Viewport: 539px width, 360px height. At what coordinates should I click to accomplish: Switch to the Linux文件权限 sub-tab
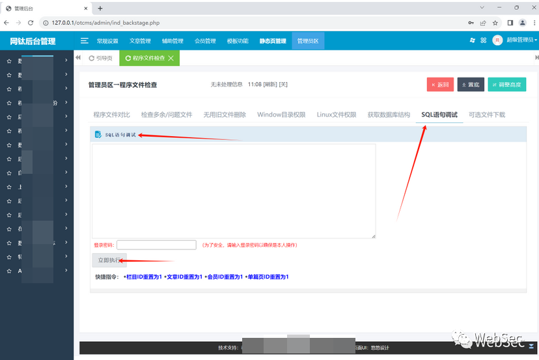(x=337, y=115)
